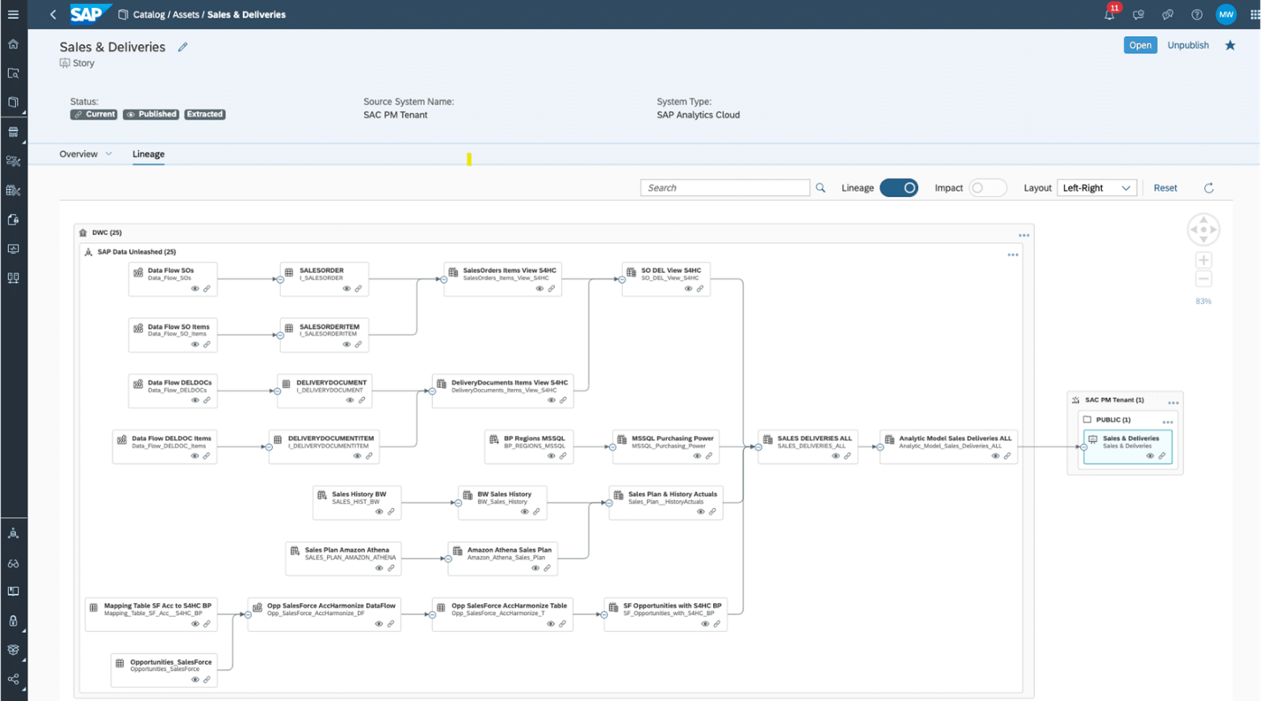Expand the Overview tab dropdown arrow

(109, 154)
